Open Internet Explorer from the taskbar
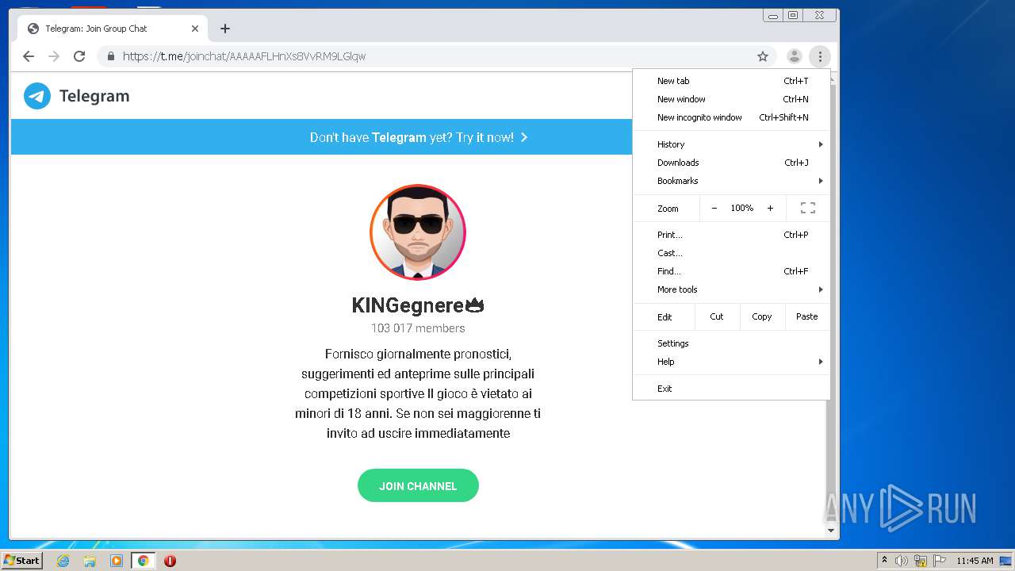Viewport: 1015px width, 571px height. tap(63, 561)
